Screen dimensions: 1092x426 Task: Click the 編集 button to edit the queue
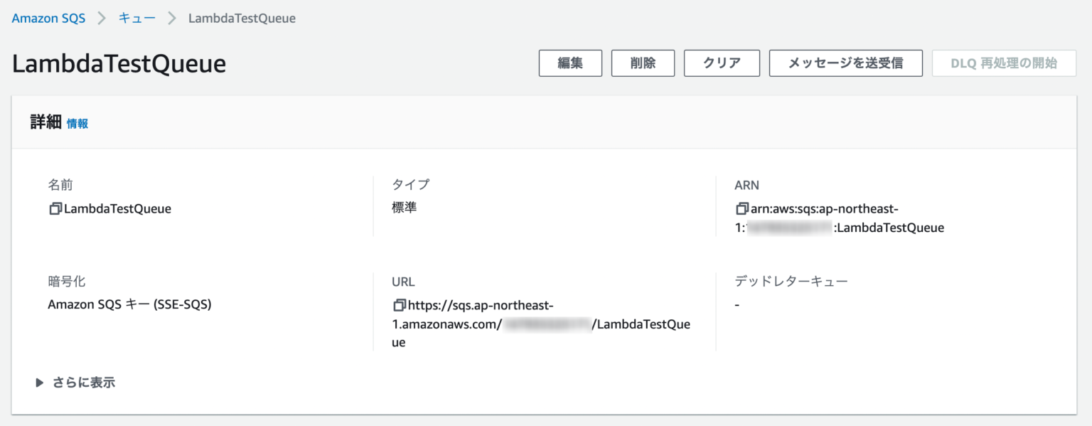[570, 63]
